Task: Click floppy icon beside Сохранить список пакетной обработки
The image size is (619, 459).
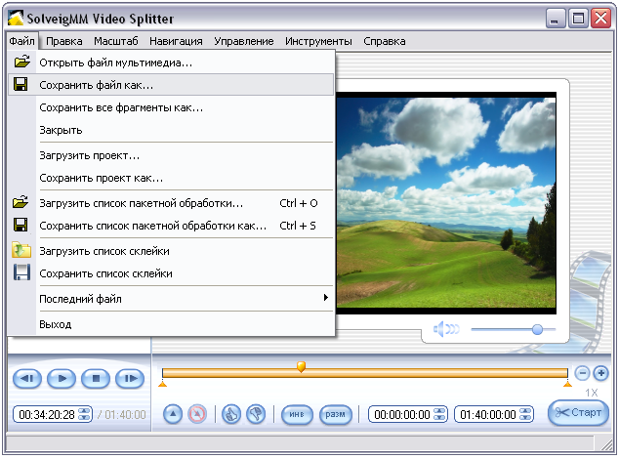Action: tap(21, 225)
